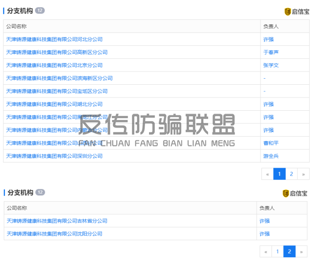Click next page arrow below the 沈阳分公司 row
313x260 pixels.
click(301, 252)
